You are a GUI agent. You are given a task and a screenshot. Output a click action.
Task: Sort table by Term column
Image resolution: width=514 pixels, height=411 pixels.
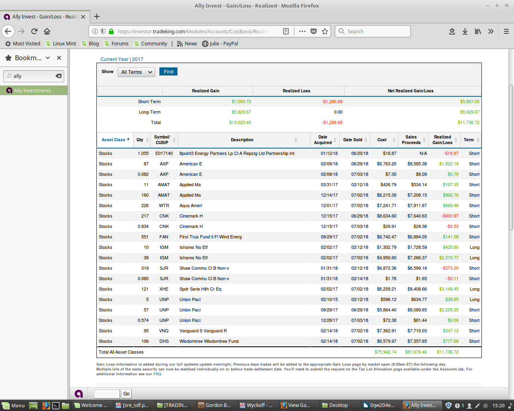[471, 140]
